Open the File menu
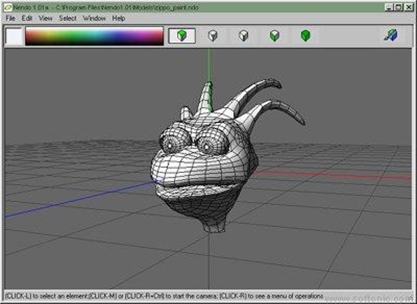417x304 pixels. point(10,18)
